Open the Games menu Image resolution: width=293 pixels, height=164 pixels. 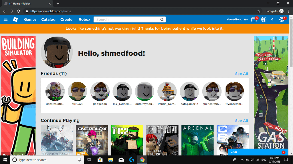(x=30, y=19)
